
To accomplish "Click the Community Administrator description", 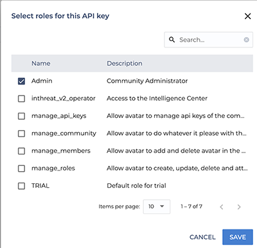I will (147, 81).
